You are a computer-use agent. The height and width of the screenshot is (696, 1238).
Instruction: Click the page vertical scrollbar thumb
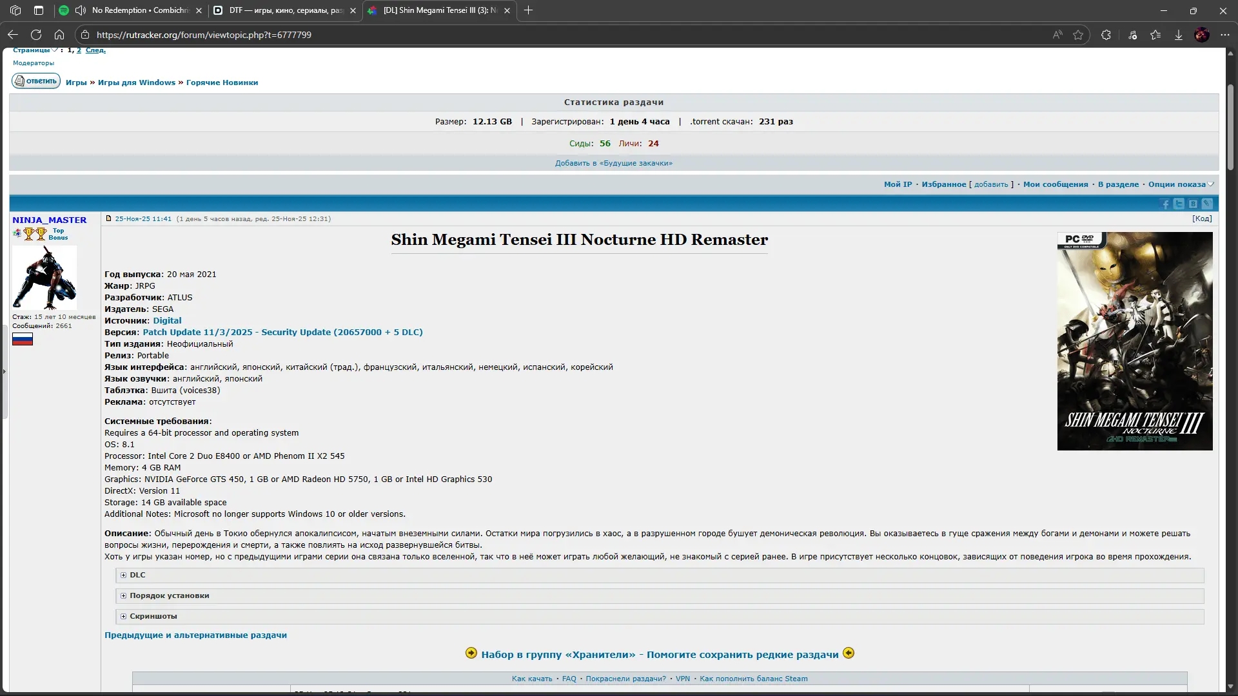click(1230, 127)
